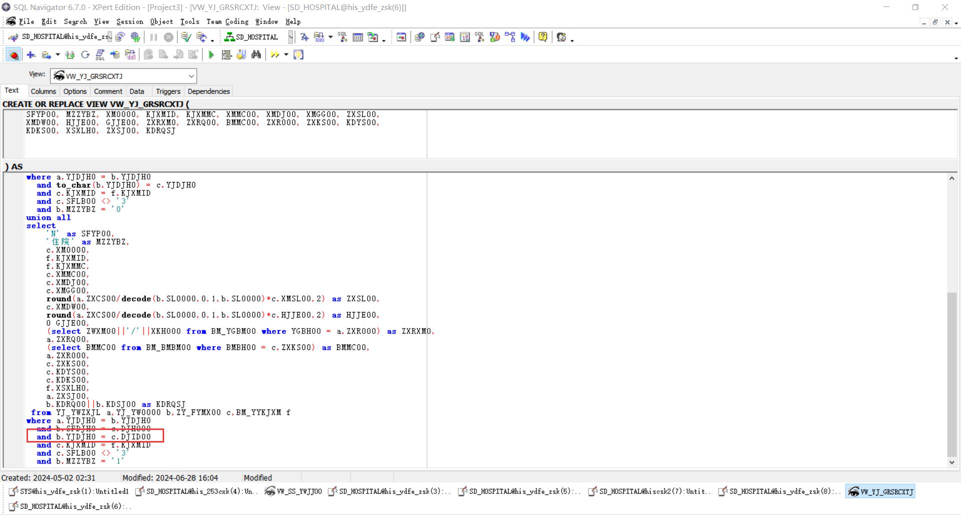This screenshot has height=515, width=961.
Task: Open the Team Coding menu
Action: pyautogui.click(x=227, y=21)
